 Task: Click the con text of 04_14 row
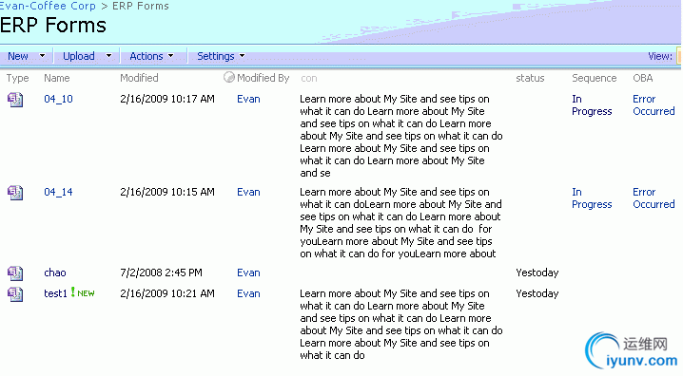point(401,222)
